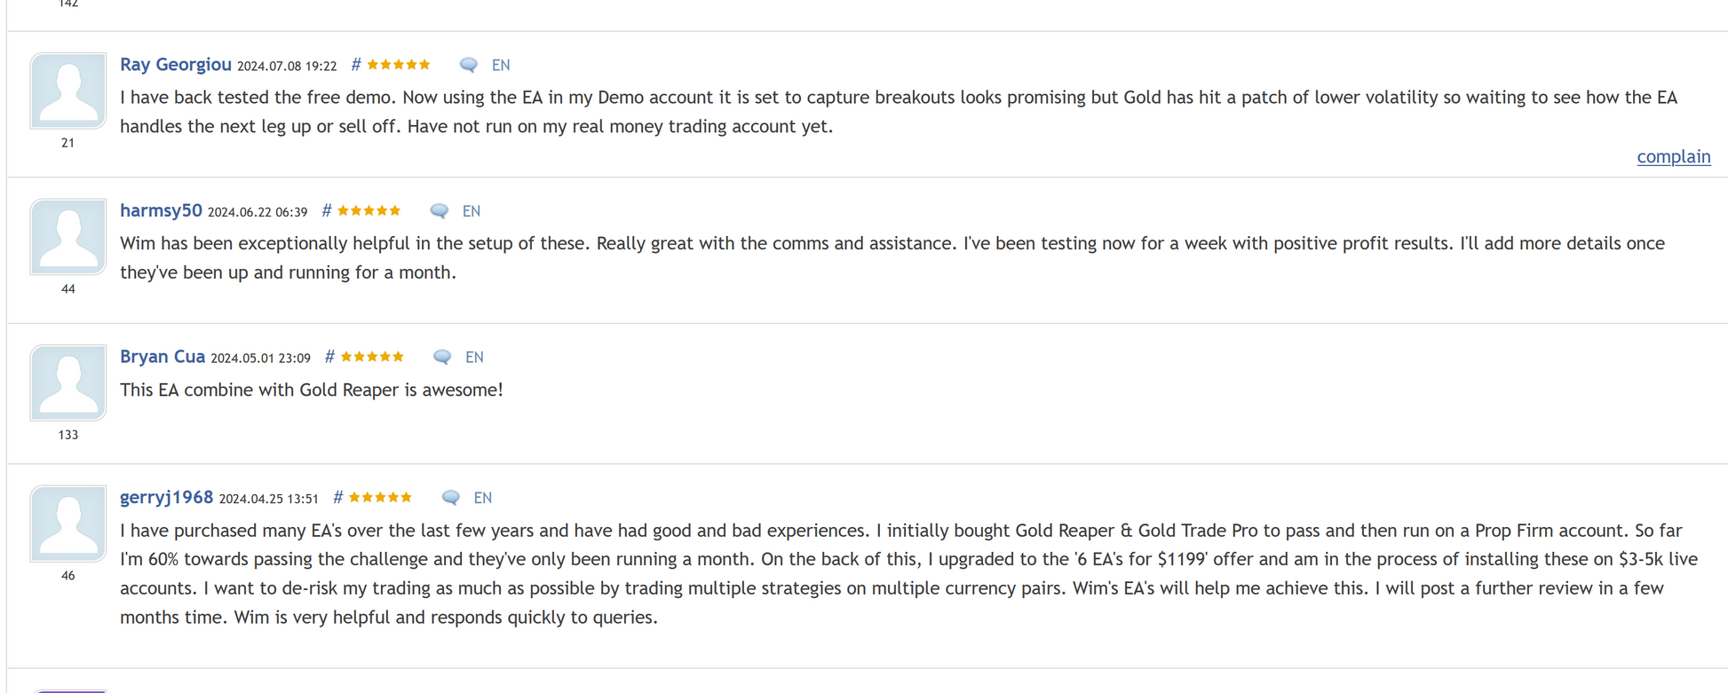Screen dimensions: 1728x693
Task: Click harmsy50's avatar picture
Action: (68, 237)
